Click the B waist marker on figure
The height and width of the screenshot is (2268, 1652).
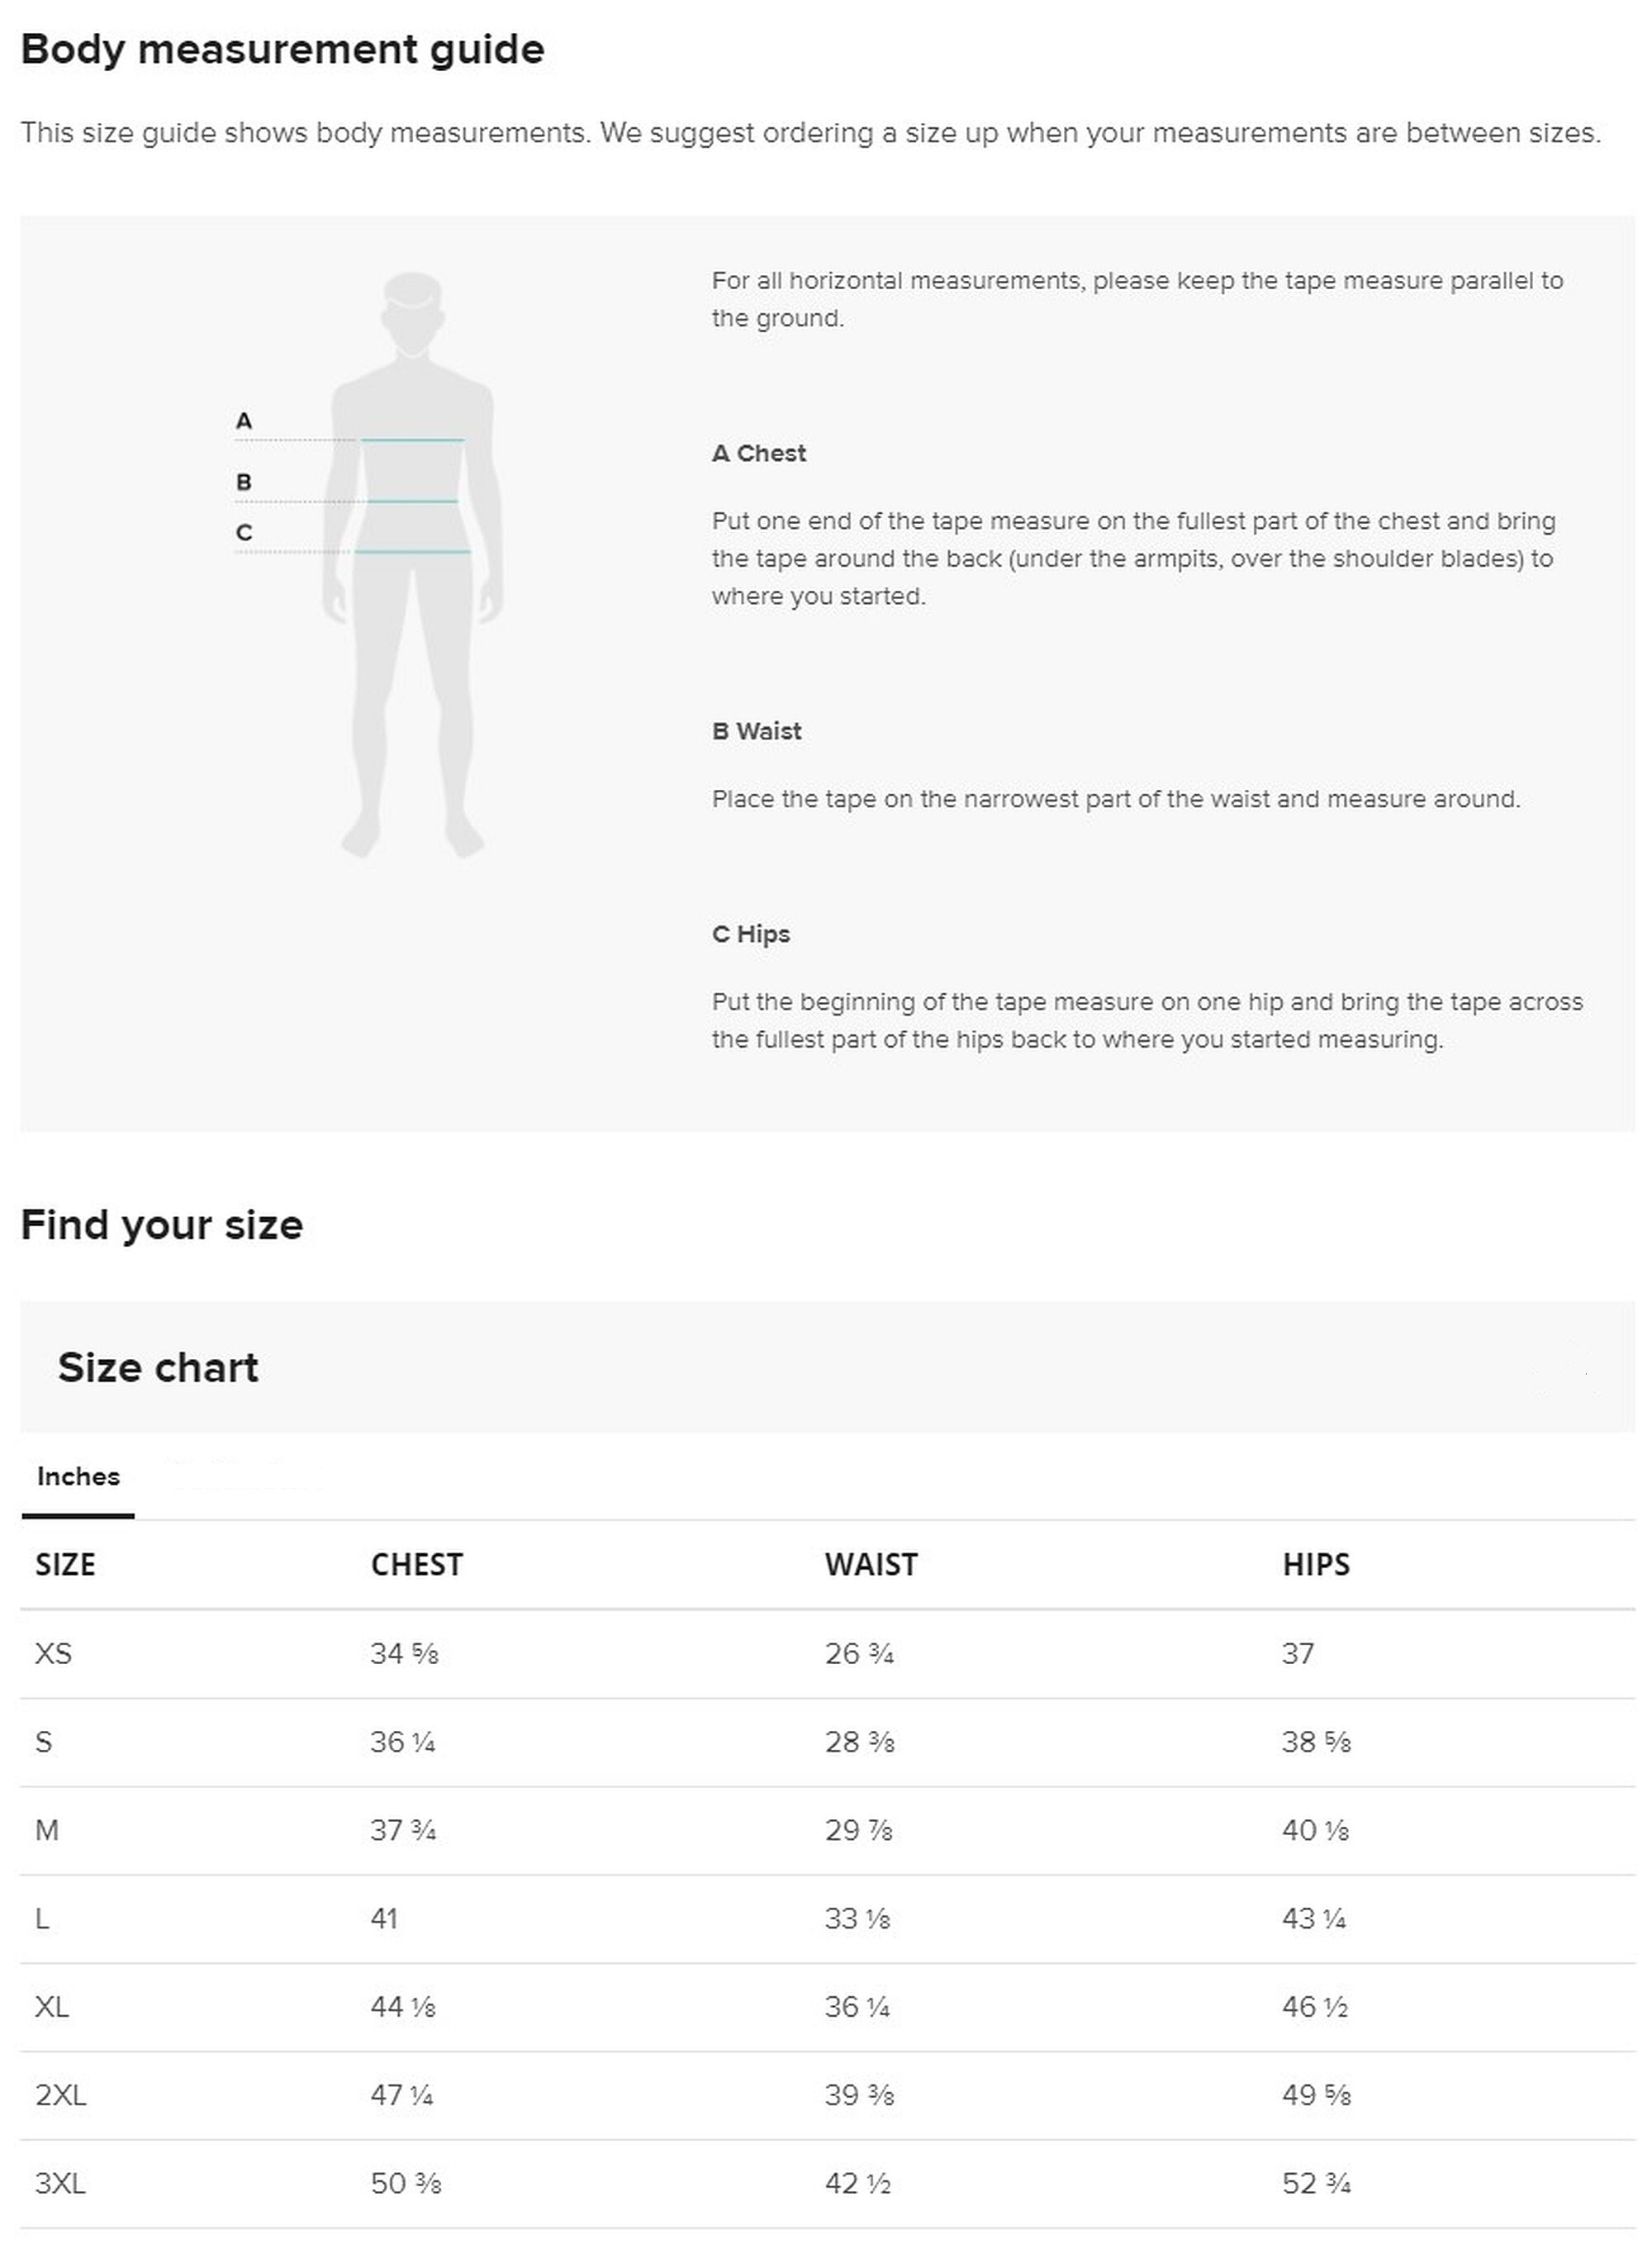pyautogui.click(x=243, y=482)
